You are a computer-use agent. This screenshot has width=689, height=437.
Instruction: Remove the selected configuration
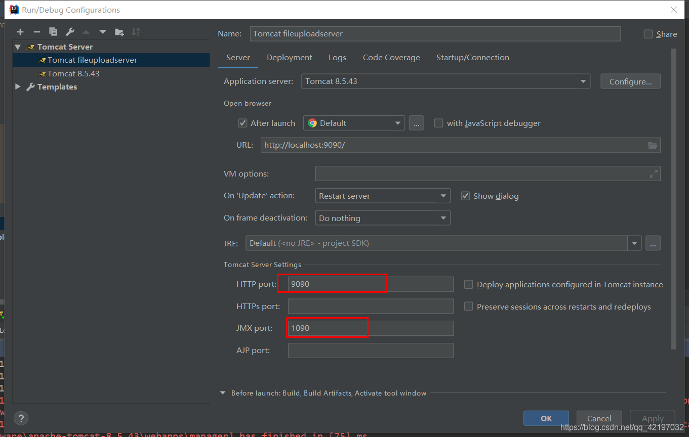(36, 31)
